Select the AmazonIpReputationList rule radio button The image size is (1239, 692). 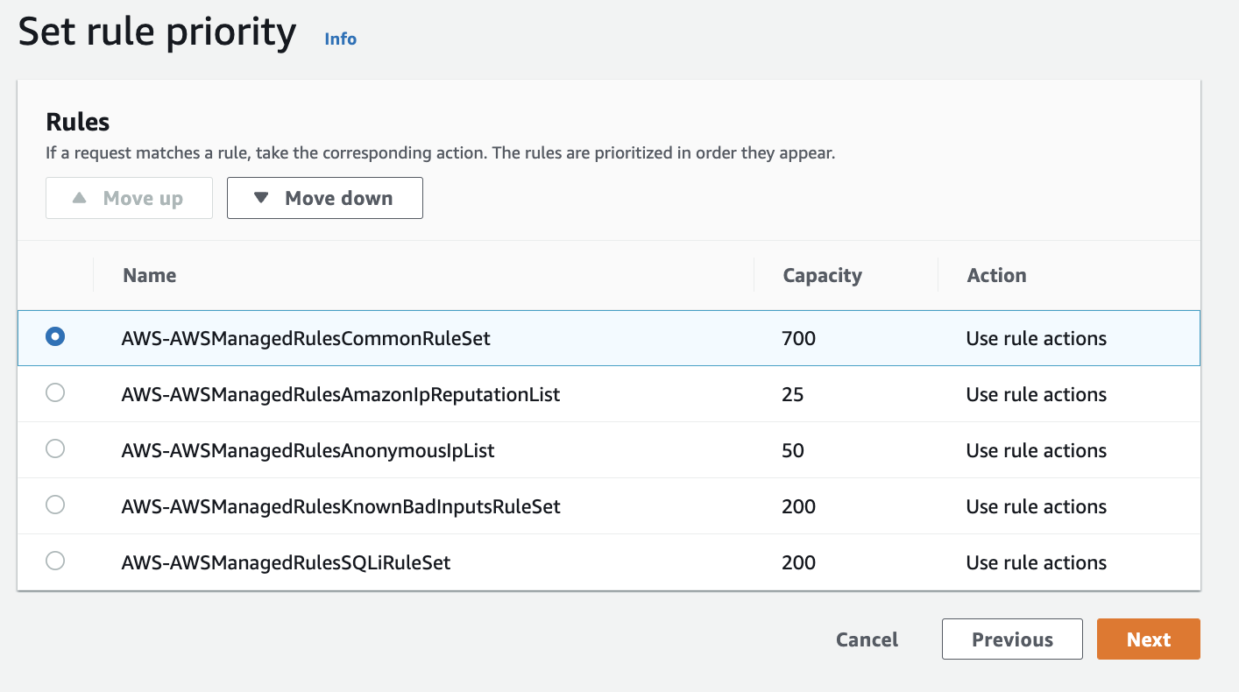(55, 393)
